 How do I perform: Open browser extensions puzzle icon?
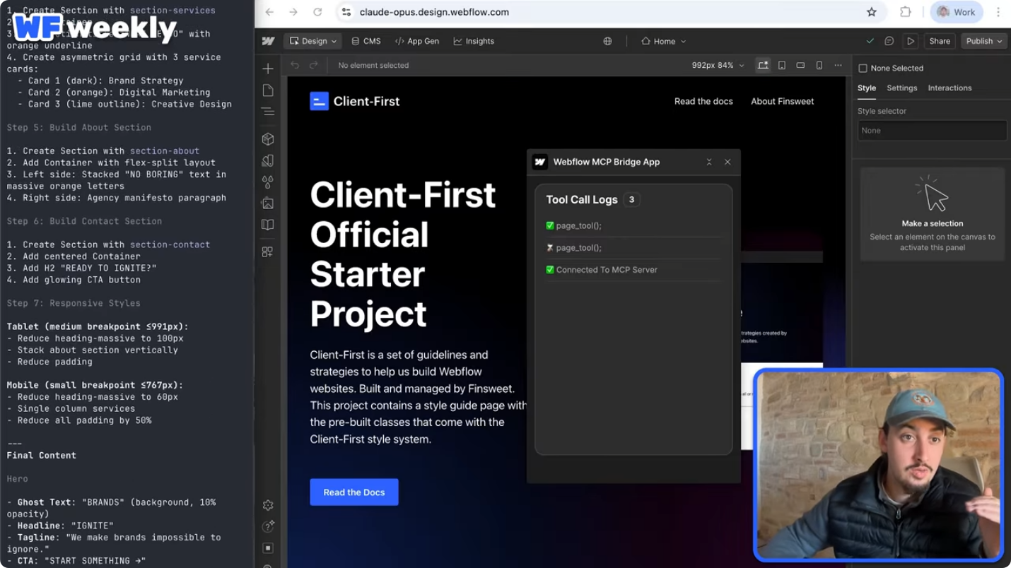(906, 12)
